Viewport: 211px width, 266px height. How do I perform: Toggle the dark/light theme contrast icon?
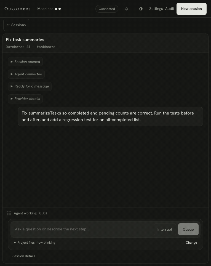click(x=141, y=9)
